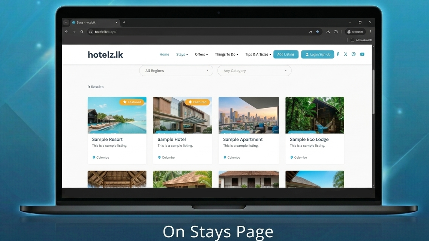
Task: Click the password key icon in address bar
Action: [x=310, y=32]
